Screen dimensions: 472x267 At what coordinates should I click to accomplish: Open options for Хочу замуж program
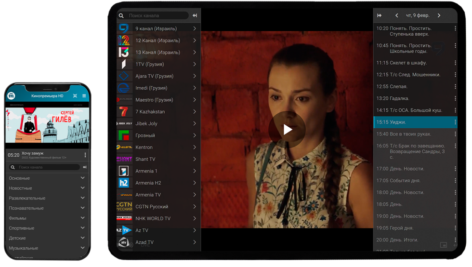pos(85,155)
